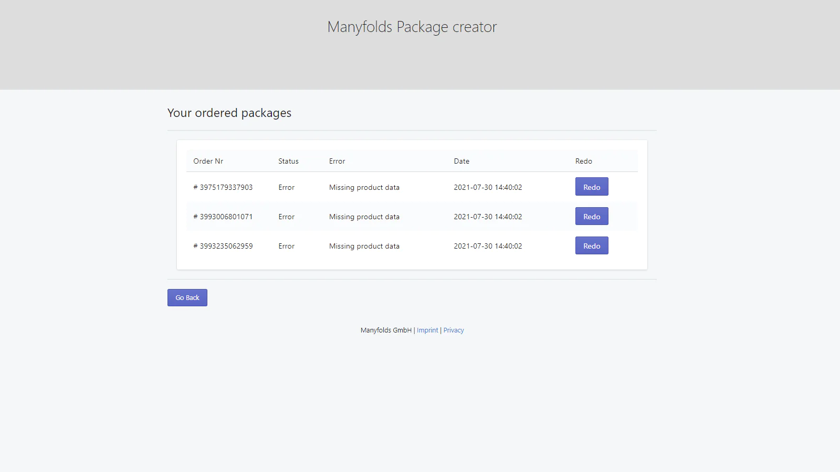Click the Go Back button
The width and height of the screenshot is (840, 472).
coord(187,297)
